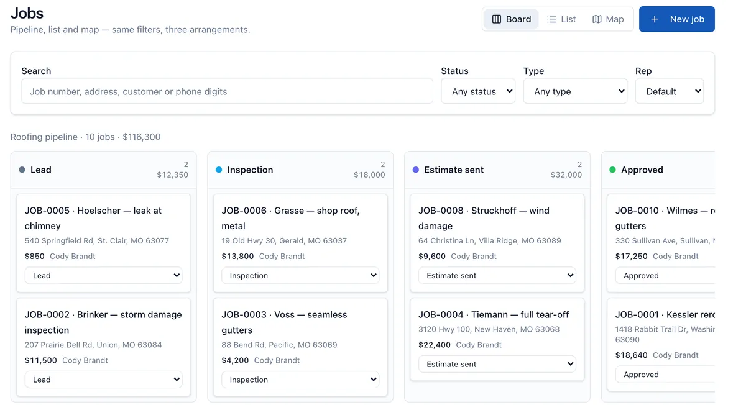Click address 88 Bend Rd, Pacific
746x405 pixels.
[x=279, y=345]
